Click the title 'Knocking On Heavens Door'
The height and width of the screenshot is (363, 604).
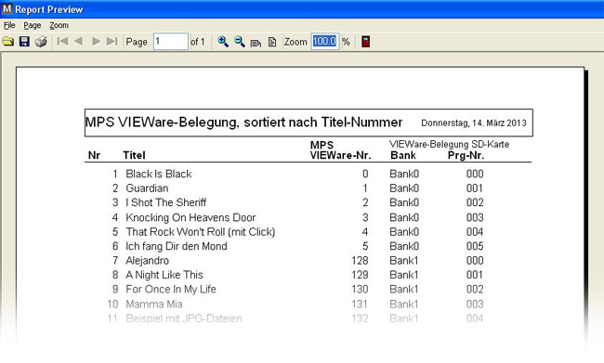(x=190, y=217)
